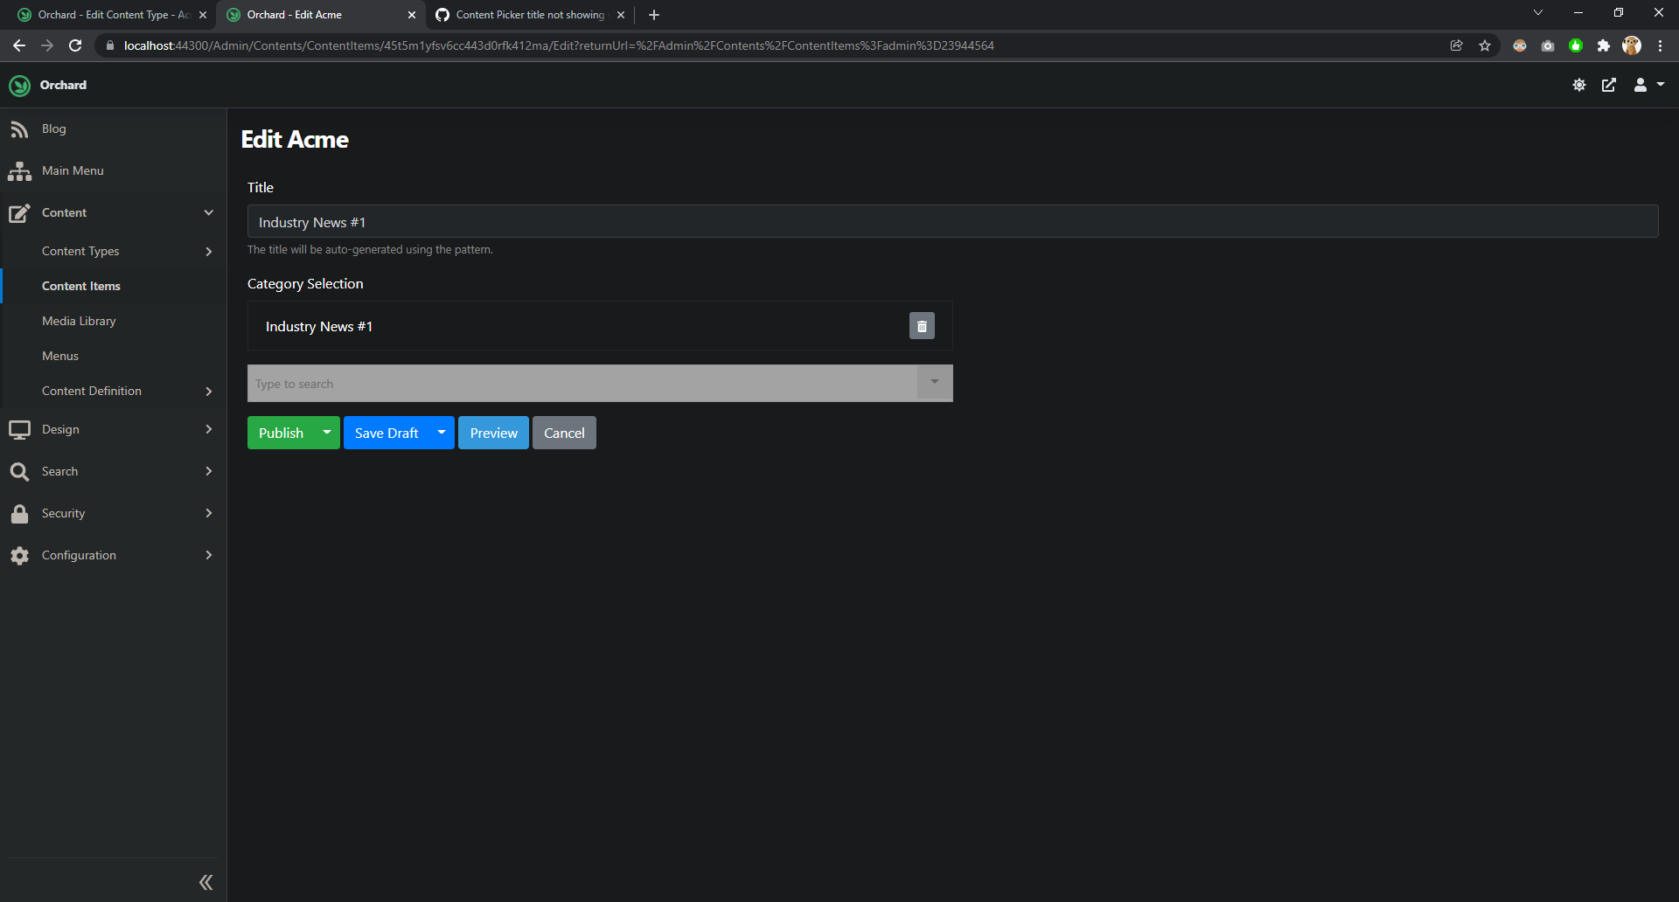The width and height of the screenshot is (1679, 902).
Task: Open the visit site external link icon
Action: pos(1609,85)
